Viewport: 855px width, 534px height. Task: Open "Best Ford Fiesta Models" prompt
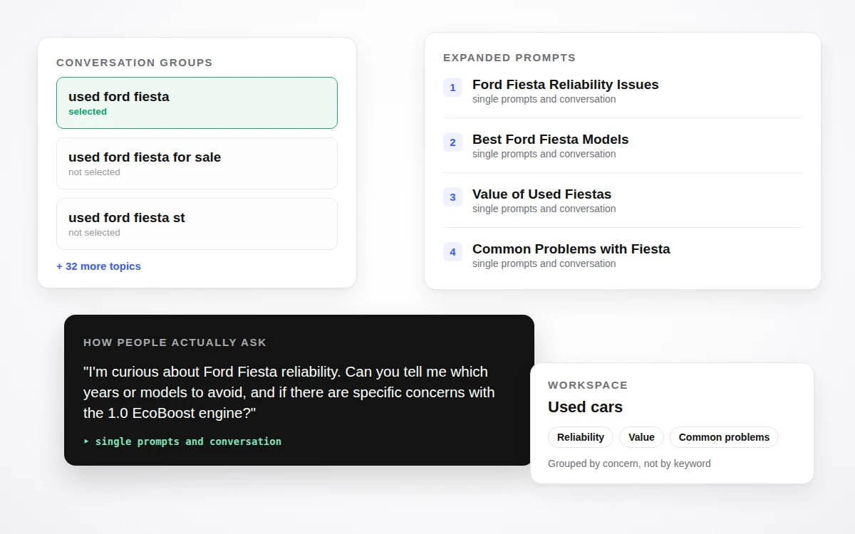pyautogui.click(x=550, y=140)
